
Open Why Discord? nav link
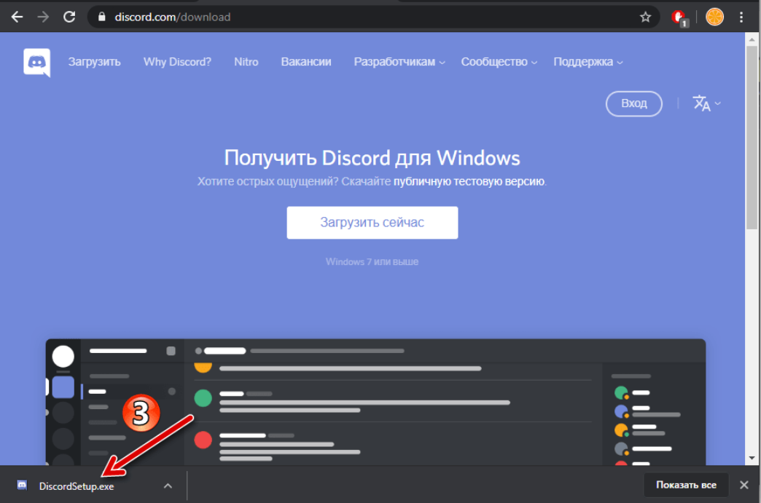tap(177, 62)
